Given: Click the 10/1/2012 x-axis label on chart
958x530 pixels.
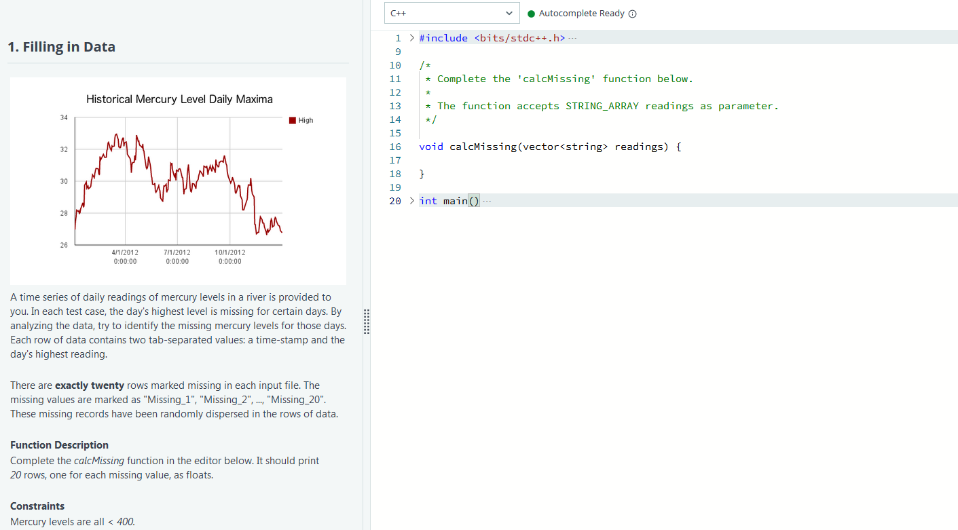Looking at the screenshot, I should coord(230,257).
